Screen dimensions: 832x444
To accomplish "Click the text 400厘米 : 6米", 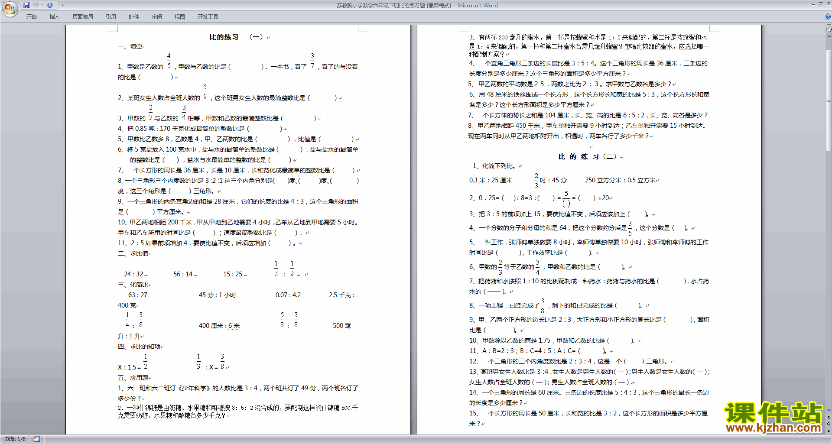I will (219, 326).
